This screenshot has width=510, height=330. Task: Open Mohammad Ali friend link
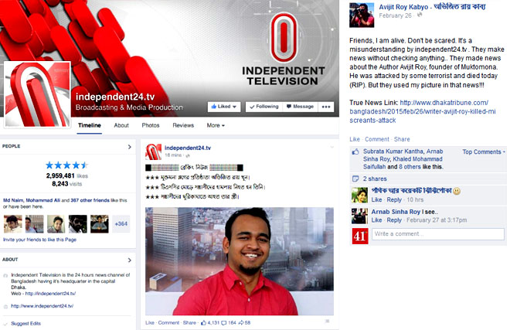[42, 200]
